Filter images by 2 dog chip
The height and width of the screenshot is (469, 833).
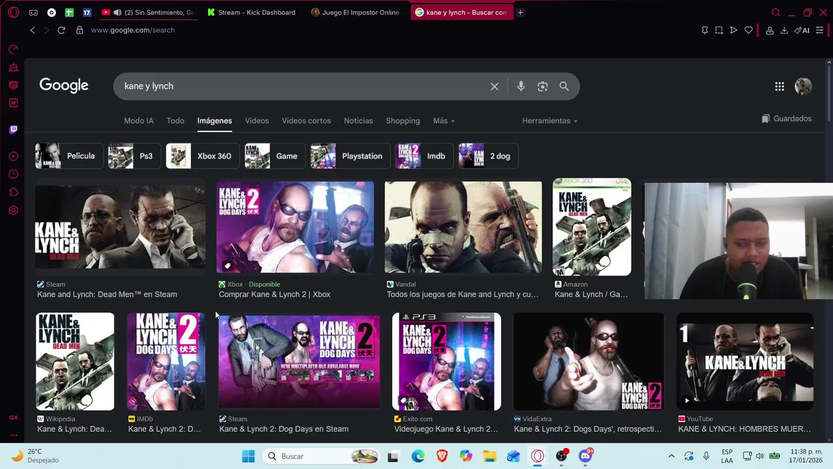488,156
